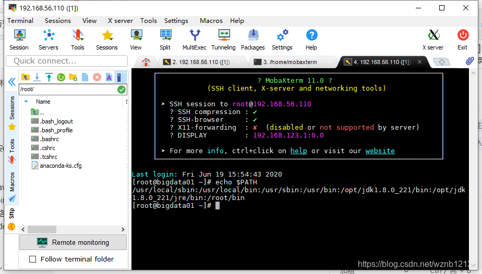Open the Tools vertical side tab
The width and height of the screenshot is (482, 274).
click(12, 151)
